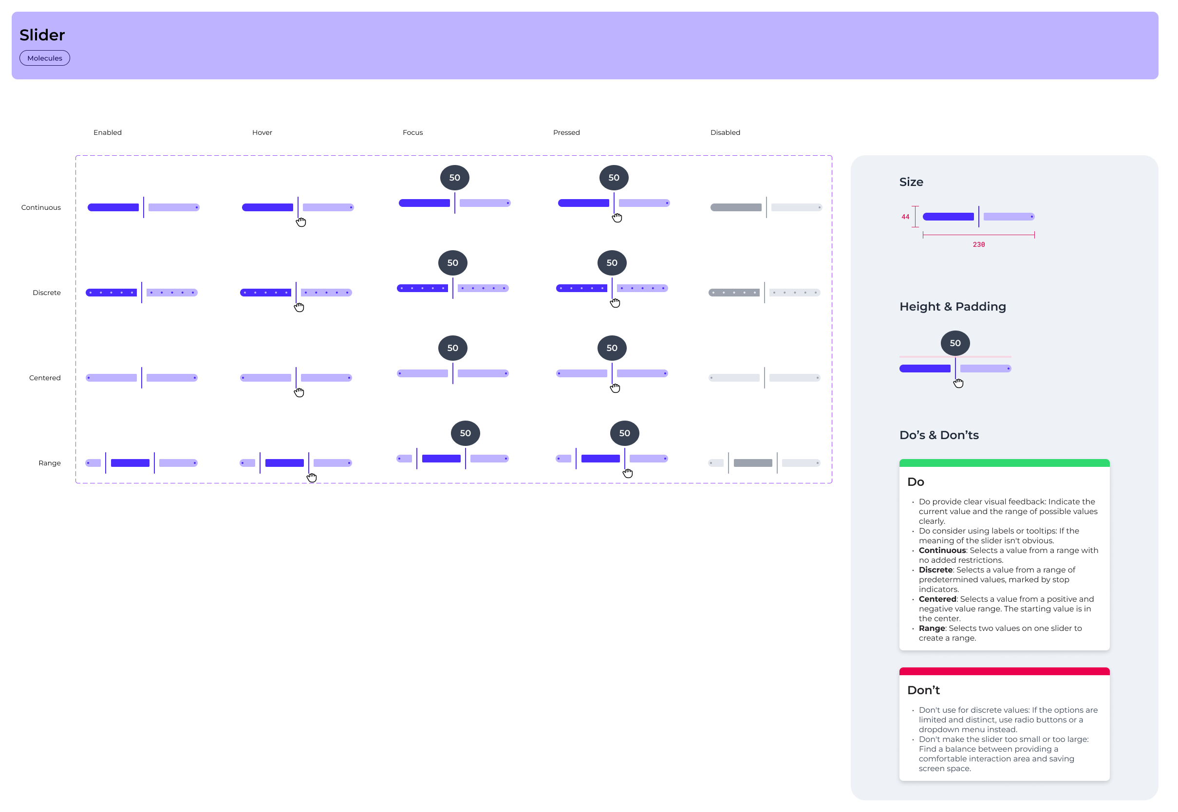This screenshot has height=812, width=1178.
Task: Click the Do card heading
Action: [916, 482]
